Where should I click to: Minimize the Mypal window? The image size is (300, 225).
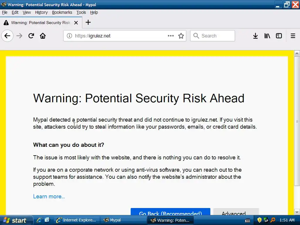pyautogui.click(x=278, y=5)
